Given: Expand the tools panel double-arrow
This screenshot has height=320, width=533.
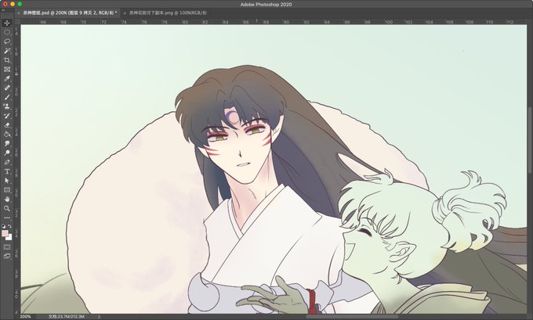Looking at the screenshot, I should 3,10.
